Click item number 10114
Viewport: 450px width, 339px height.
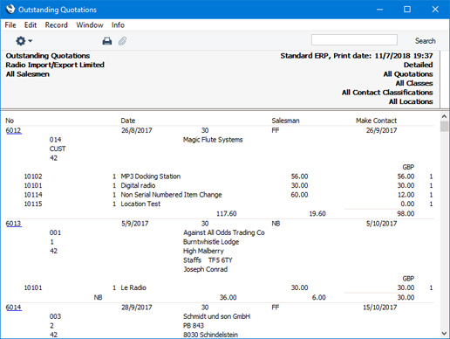coord(33,195)
